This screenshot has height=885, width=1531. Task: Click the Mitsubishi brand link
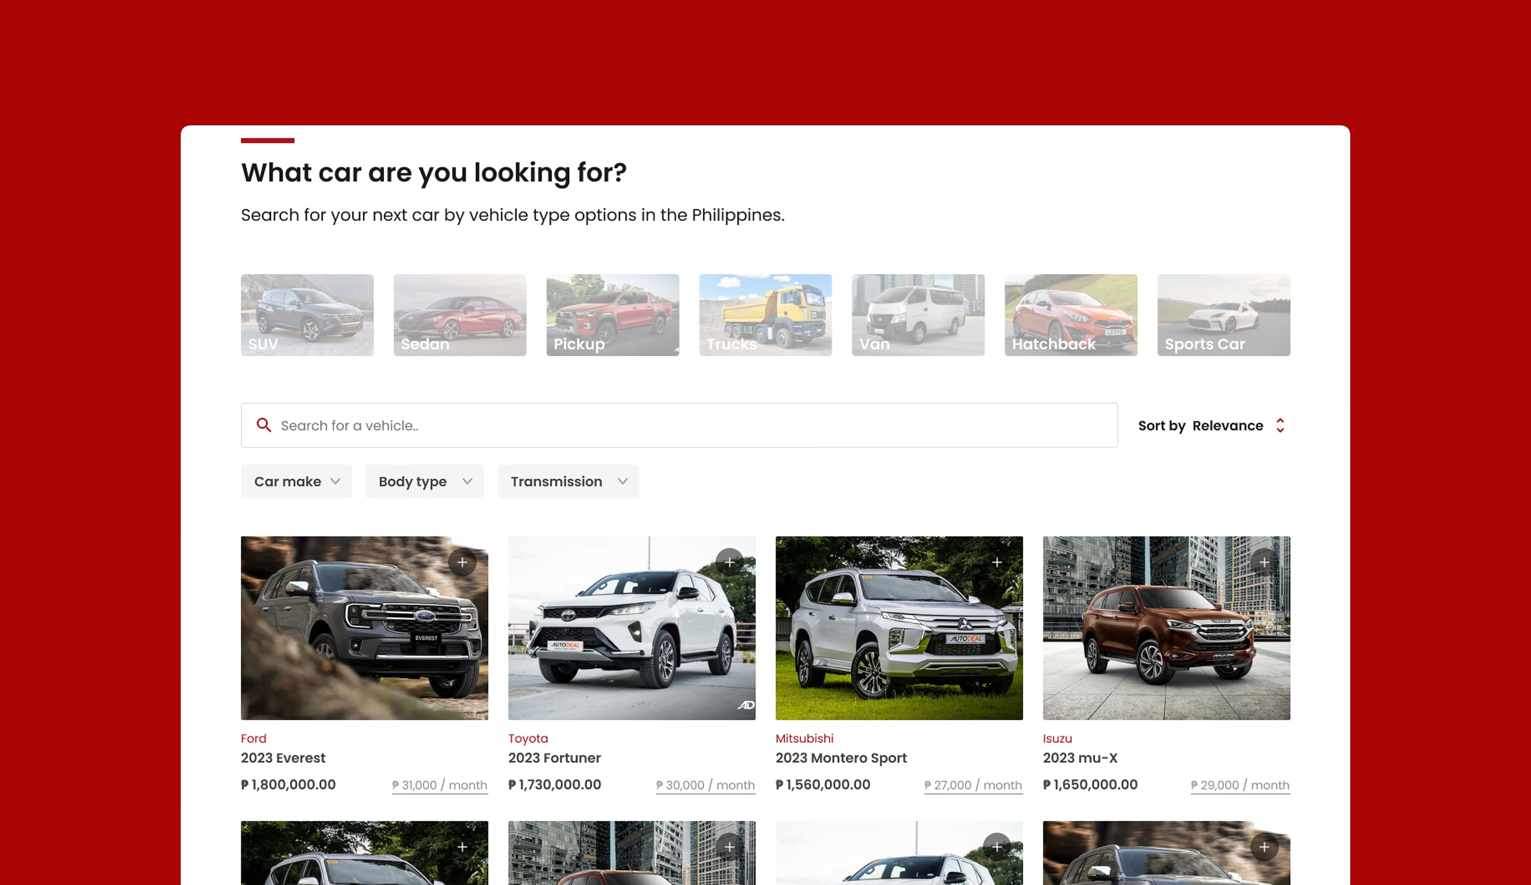[804, 738]
